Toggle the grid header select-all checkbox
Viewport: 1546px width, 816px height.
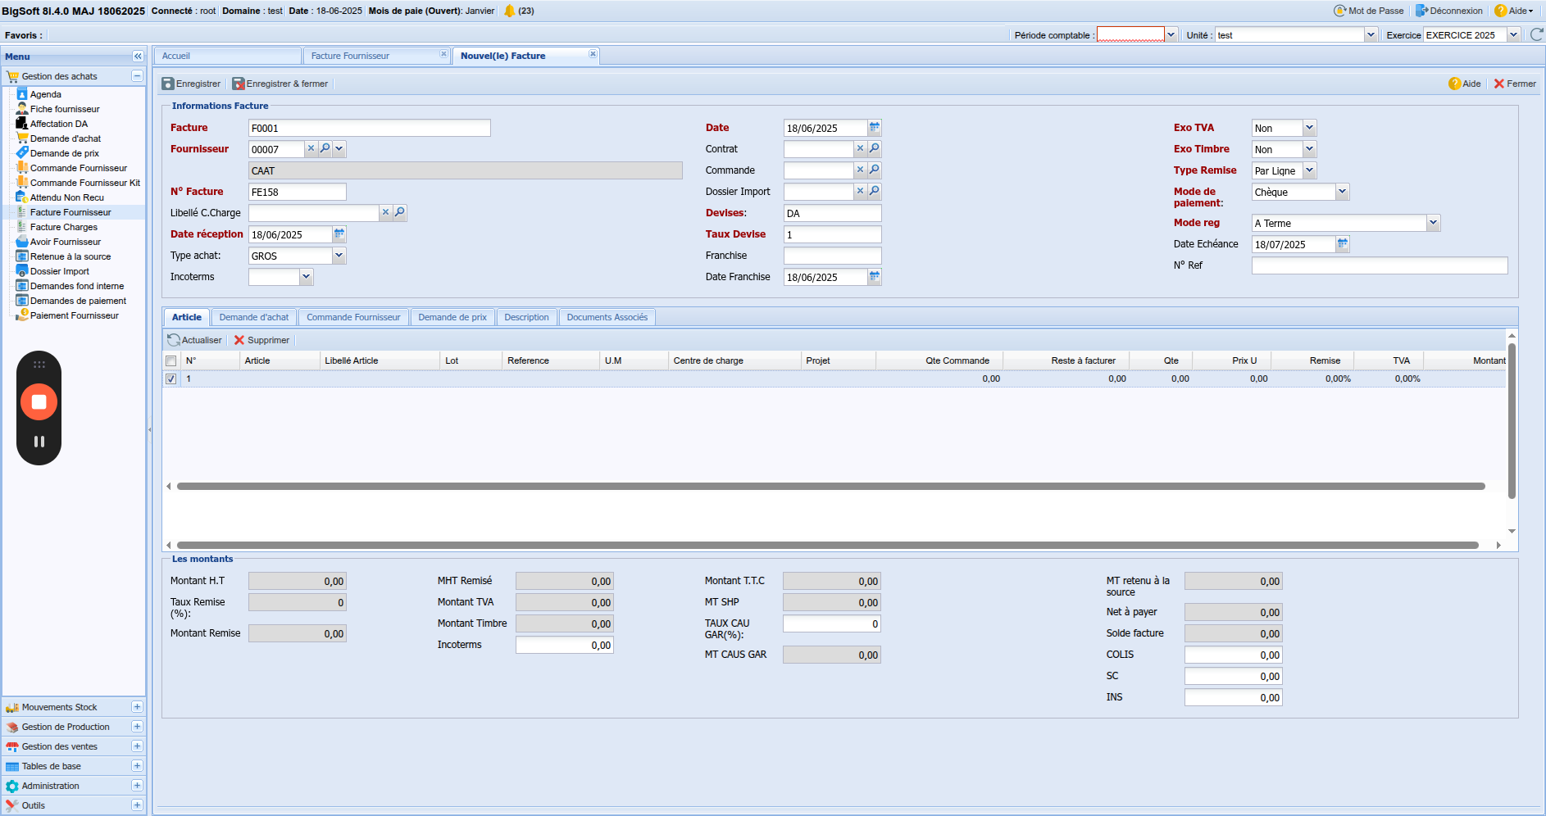pos(171,361)
